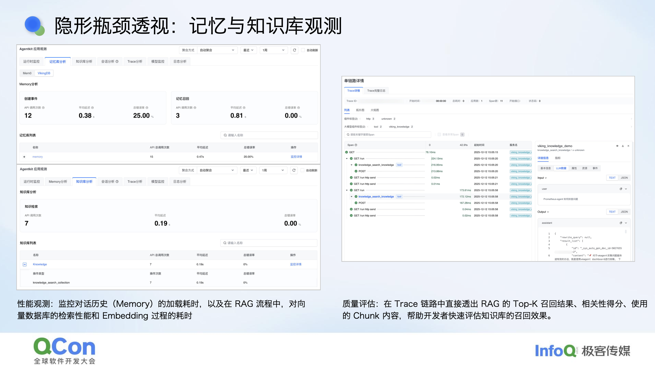
Task: Open the memory link in 记忆库列表
Action: 37,157
